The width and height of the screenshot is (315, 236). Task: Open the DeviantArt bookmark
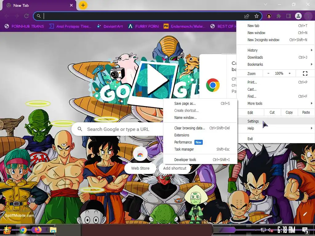[110, 26]
